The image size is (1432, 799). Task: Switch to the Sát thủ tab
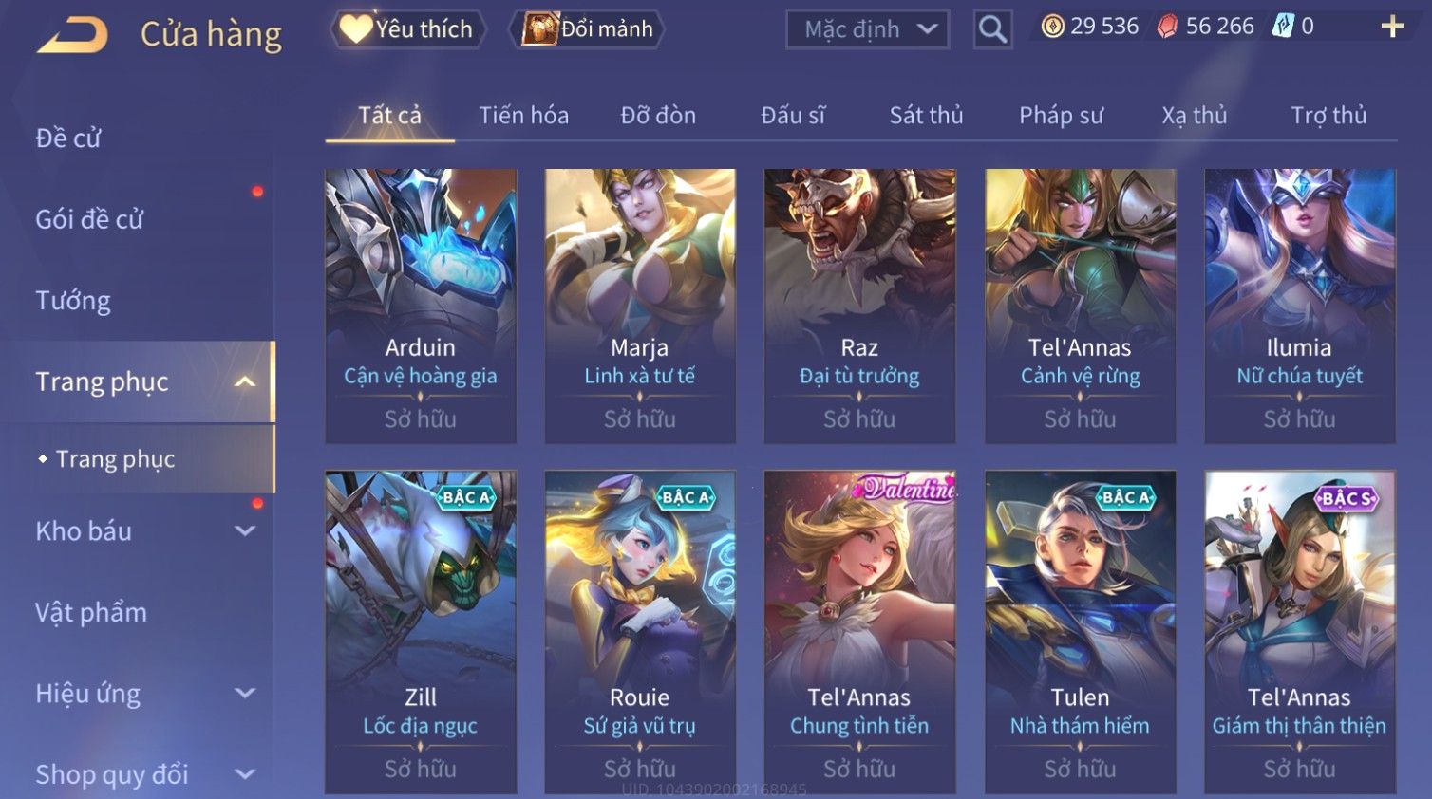[x=926, y=116]
